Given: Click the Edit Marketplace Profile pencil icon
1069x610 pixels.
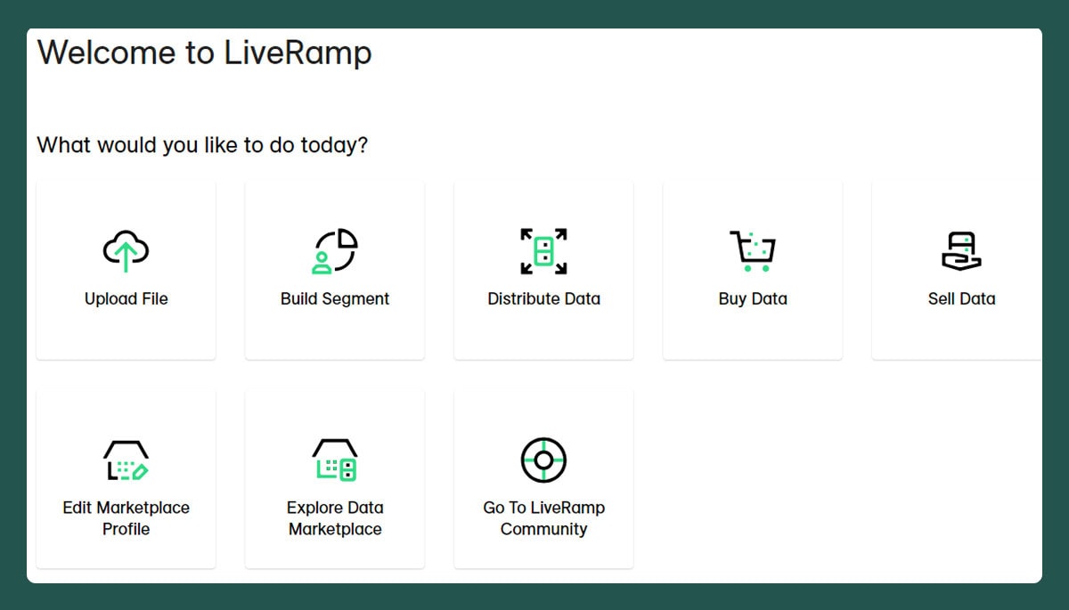Looking at the screenshot, I should click(x=126, y=460).
